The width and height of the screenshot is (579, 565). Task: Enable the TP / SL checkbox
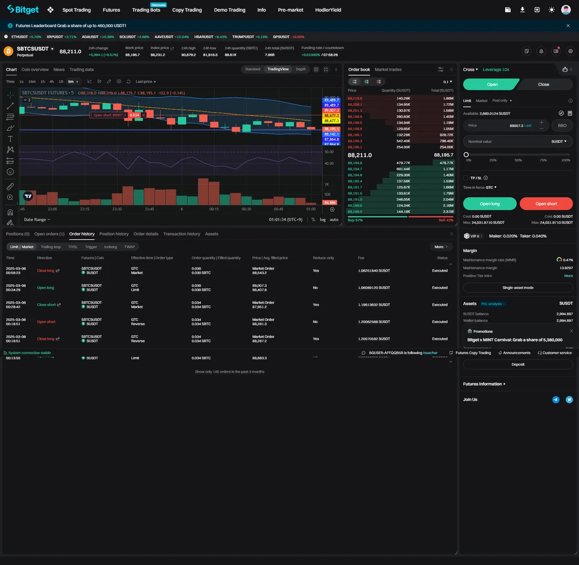466,178
